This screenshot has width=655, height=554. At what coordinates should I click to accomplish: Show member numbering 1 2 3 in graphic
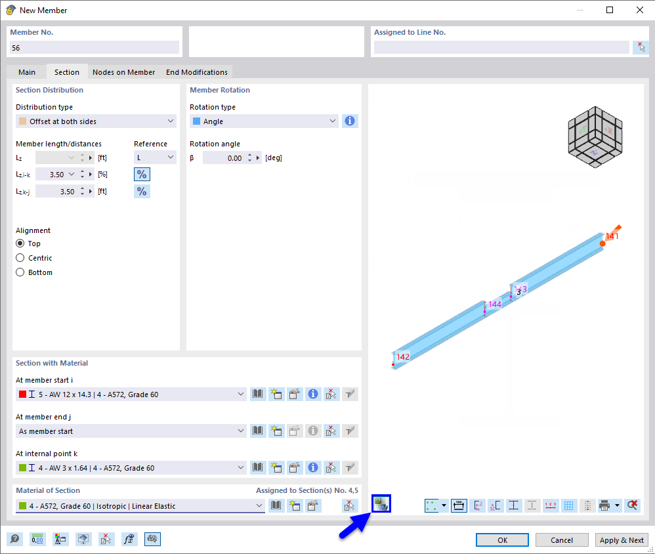pos(550,505)
